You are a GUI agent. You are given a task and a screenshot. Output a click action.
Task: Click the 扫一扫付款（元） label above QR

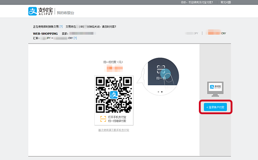[113, 62]
